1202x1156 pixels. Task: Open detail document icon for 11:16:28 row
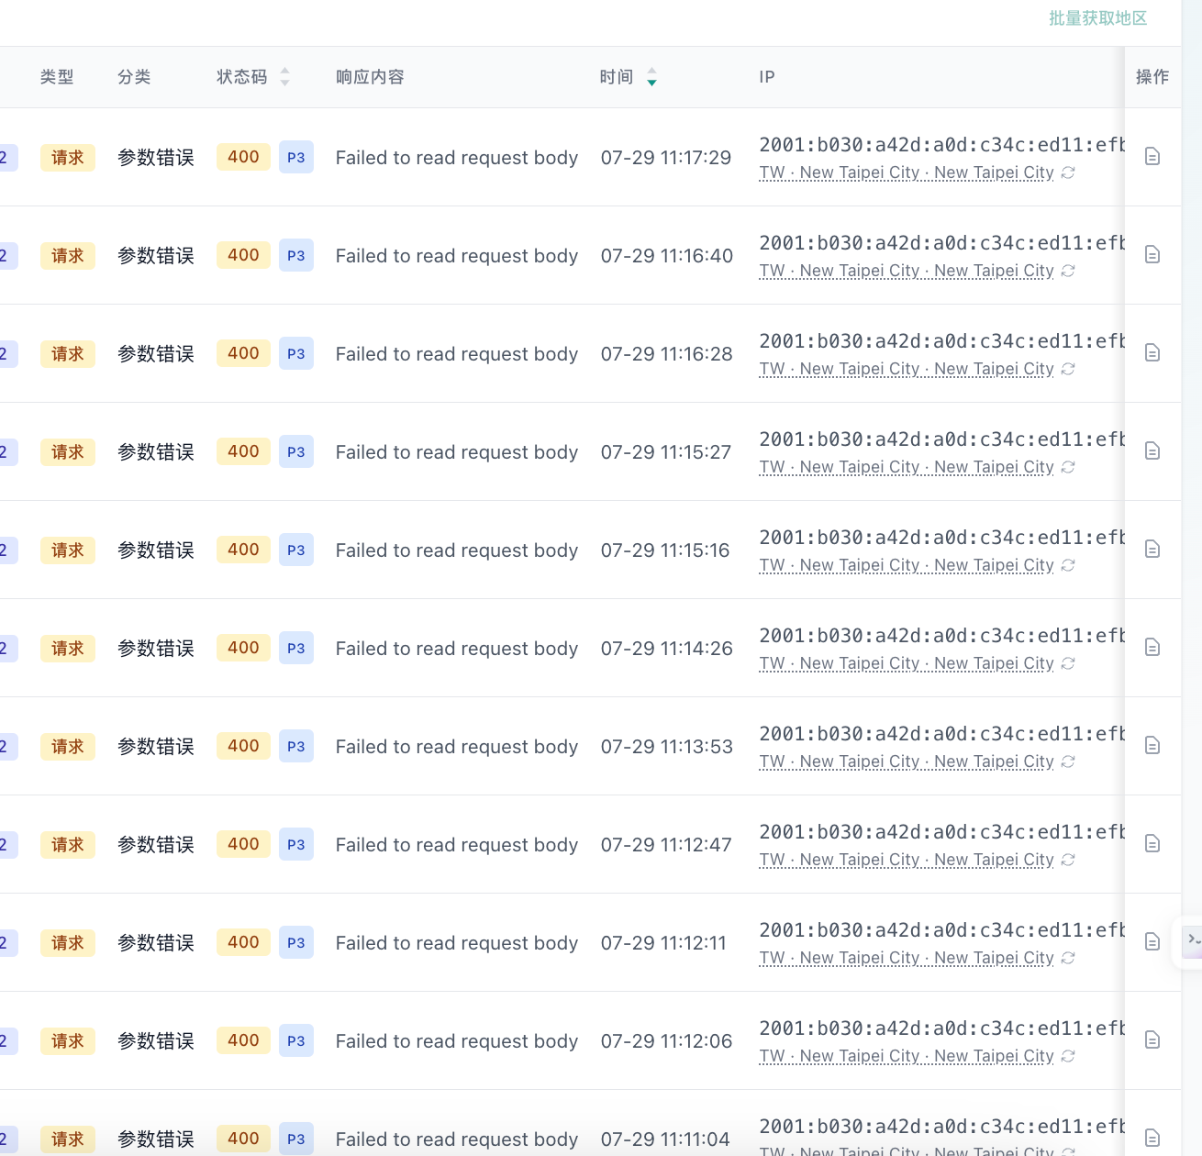(x=1152, y=353)
